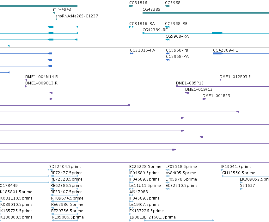Select the snoRNA:Me28S-C1237 feature label
This screenshot has height=222, width=269.
[x=77, y=16]
